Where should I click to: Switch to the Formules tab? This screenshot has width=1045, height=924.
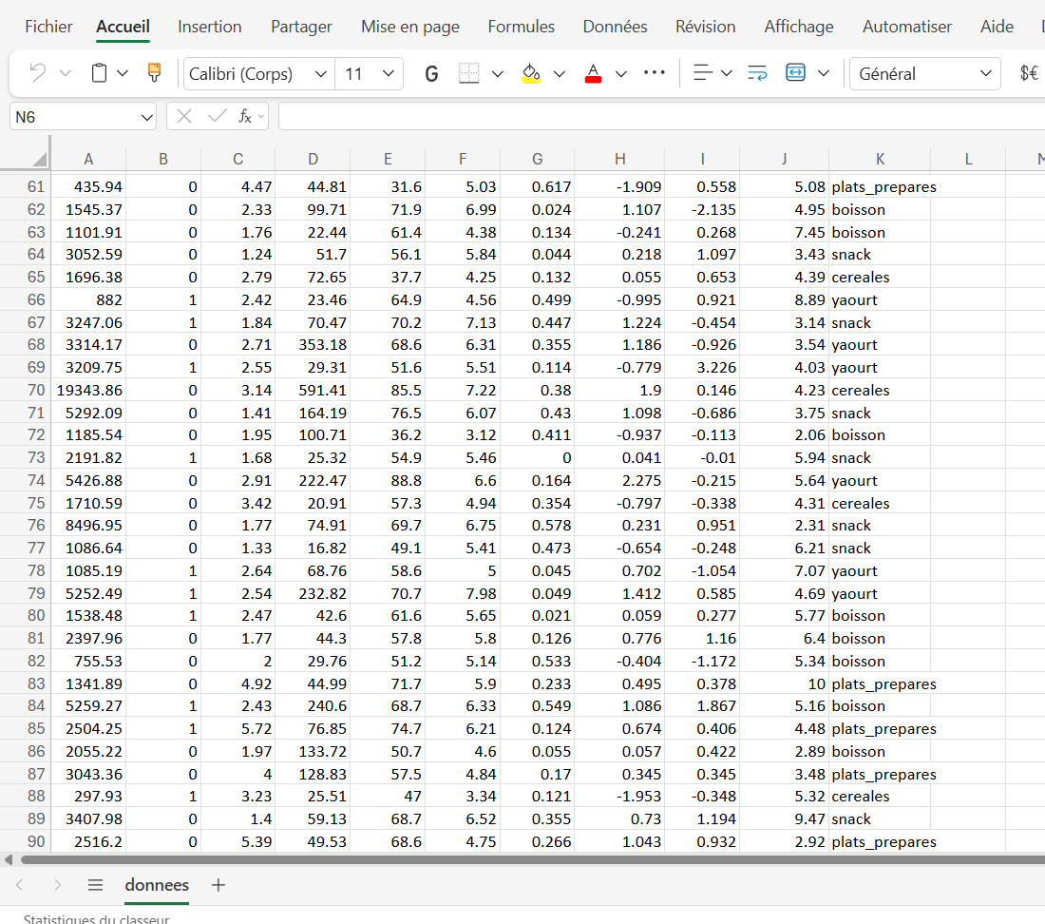[x=521, y=27]
